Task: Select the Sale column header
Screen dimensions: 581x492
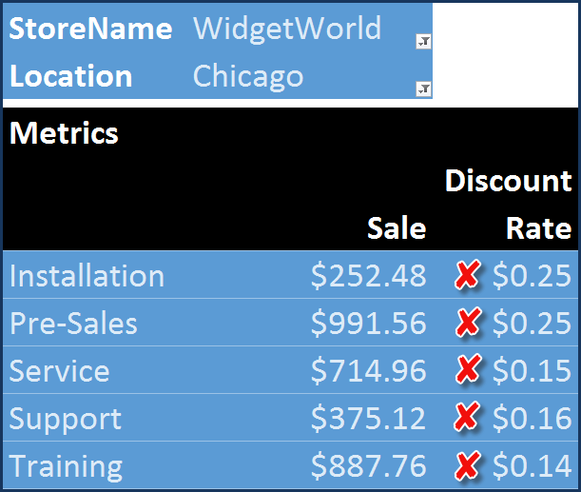Action: coord(397,228)
